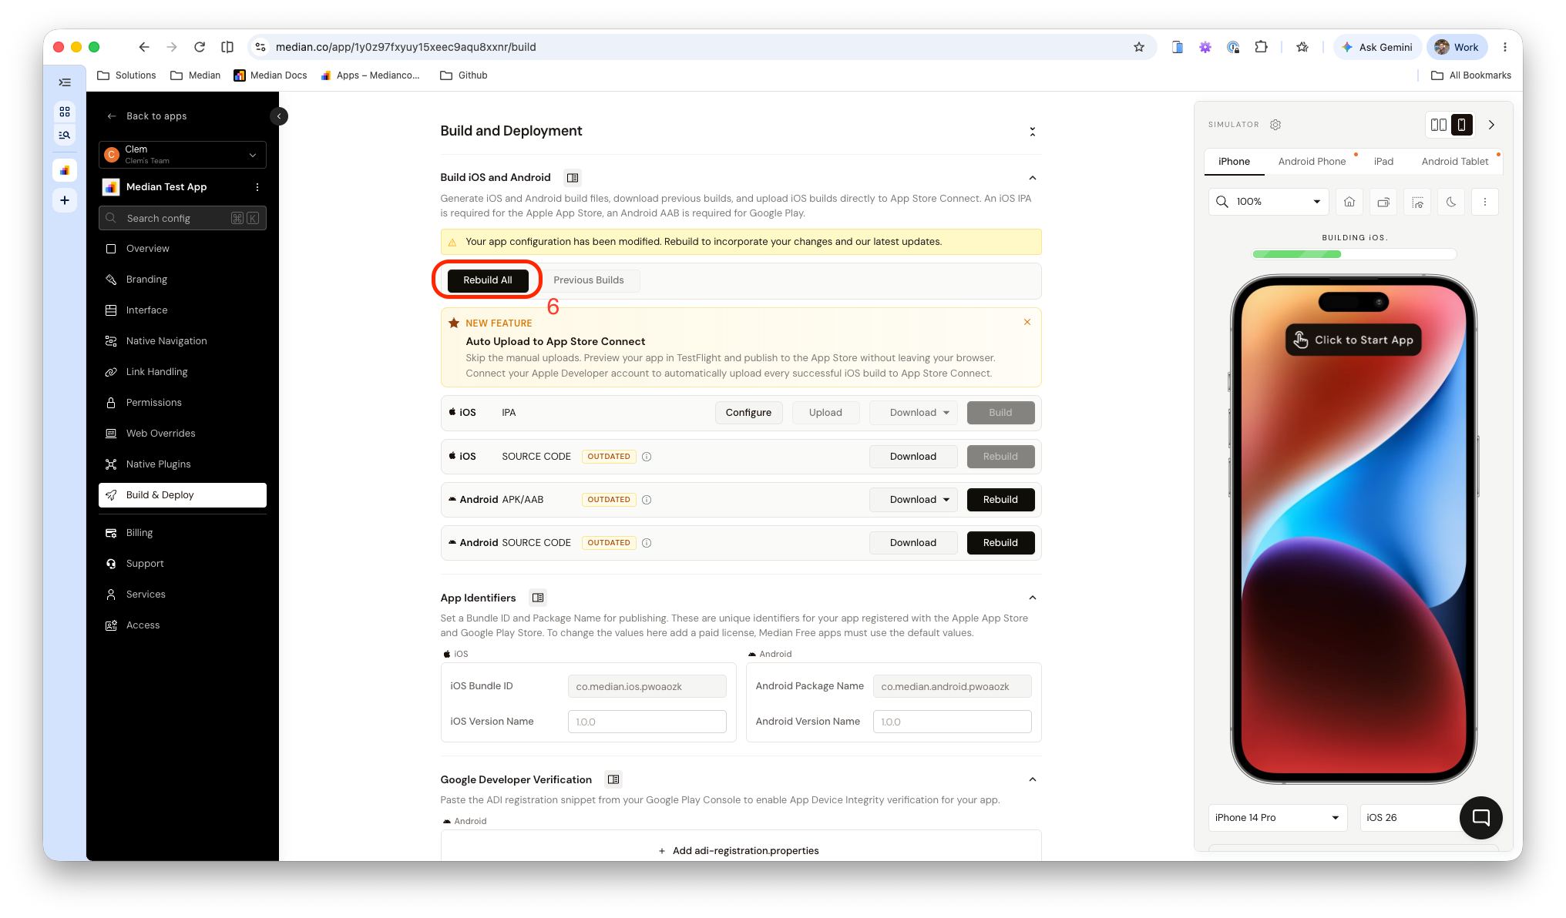Screen dimensions: 1566x918
Task: Click the add new app plus icon
Action: (65, 200)
